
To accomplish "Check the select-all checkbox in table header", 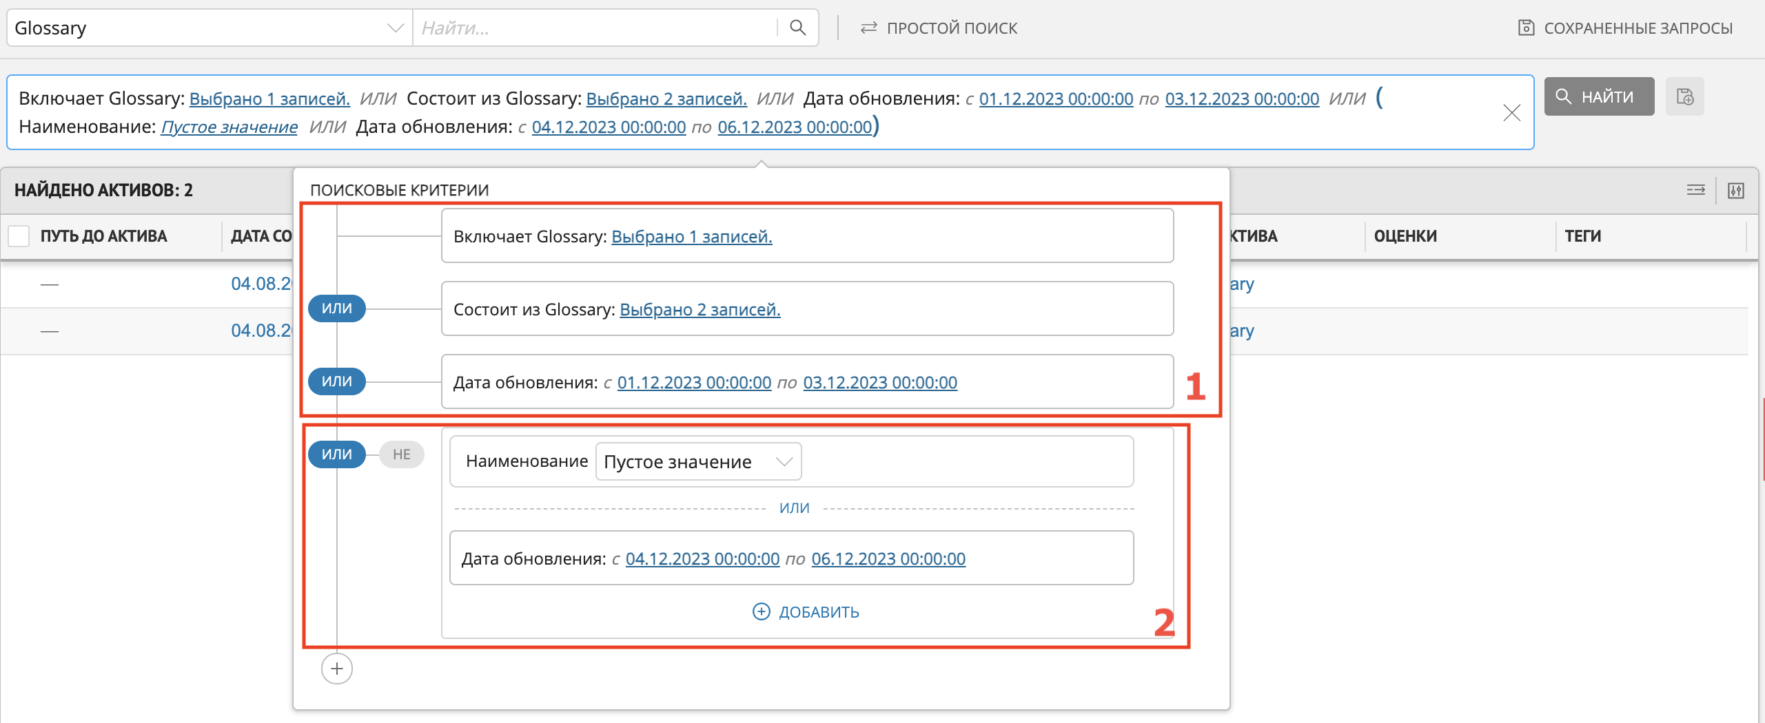I will pyautogui.click(x=19, y=236).
